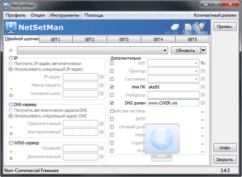242x177 pixels.
Task: Uncheck the Имя ПК checkbox
Action: 112,86
